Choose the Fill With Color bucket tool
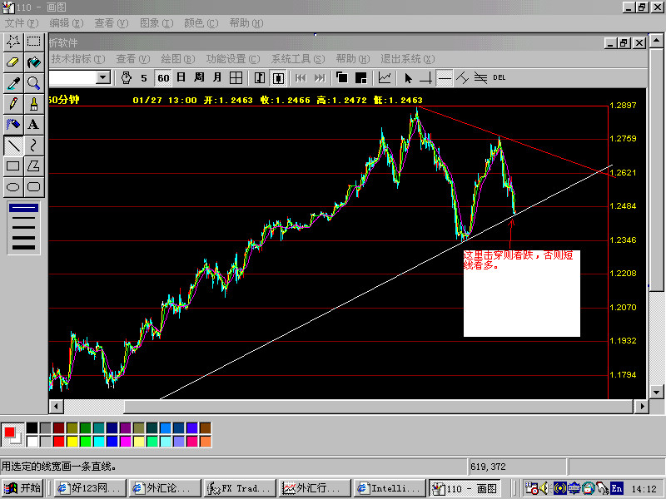Screen dimensions: 666x499 tap(34, 62)
